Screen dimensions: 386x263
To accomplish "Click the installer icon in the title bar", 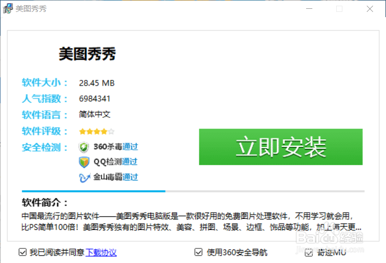I will point(8,9).
